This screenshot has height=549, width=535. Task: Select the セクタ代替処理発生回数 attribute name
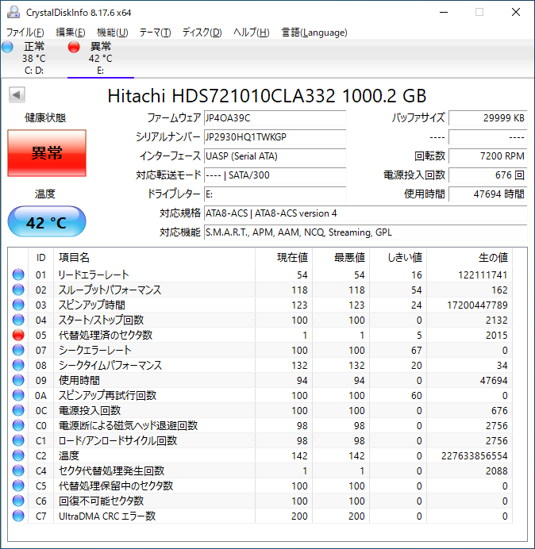coord(111,470)
